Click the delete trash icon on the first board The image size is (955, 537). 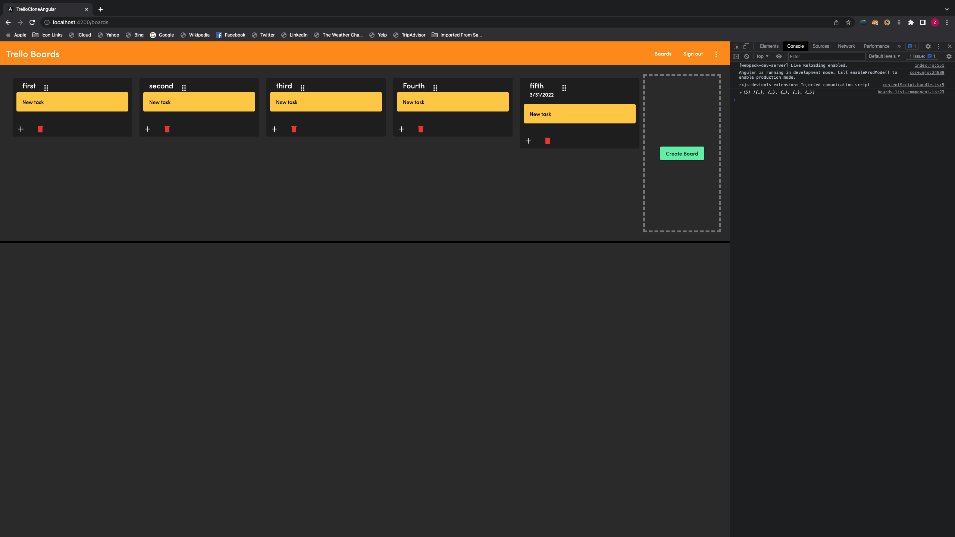pyautogui.click(x=40, y=129)
